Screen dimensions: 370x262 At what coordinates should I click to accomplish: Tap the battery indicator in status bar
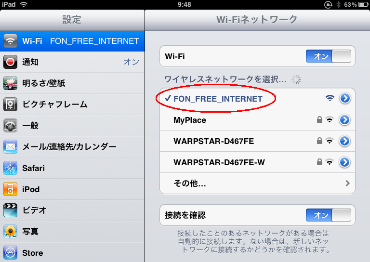coord(363,4)
